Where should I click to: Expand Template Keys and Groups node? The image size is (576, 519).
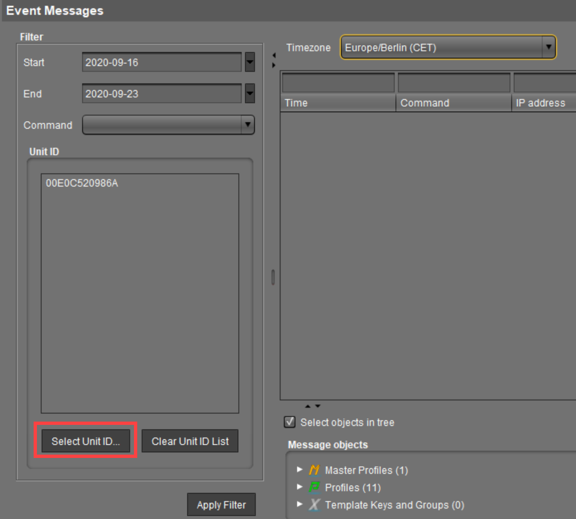(299, 504)
